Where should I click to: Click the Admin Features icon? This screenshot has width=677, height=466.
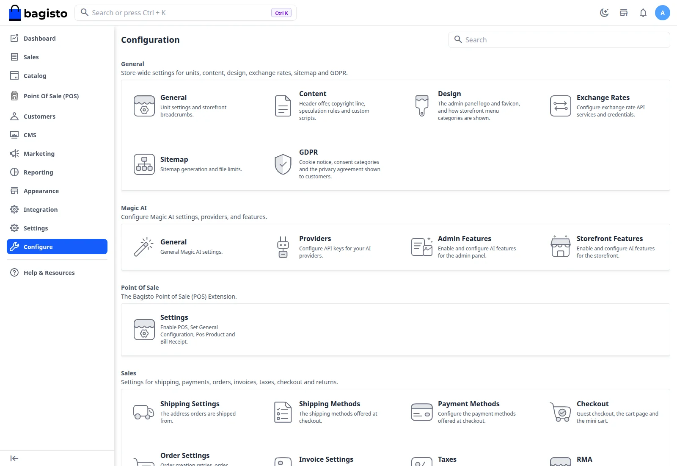(x=422, y=247)
